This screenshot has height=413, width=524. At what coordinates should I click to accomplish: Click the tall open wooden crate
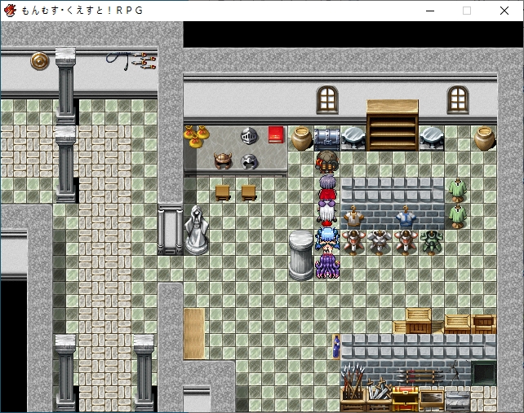(x=418, y=321)
